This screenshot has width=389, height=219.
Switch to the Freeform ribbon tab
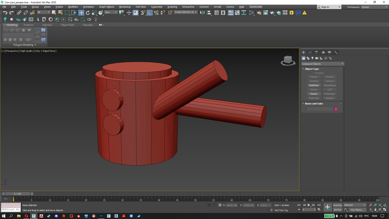[28, 25]
